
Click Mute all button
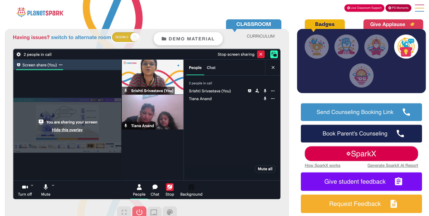click(265, 169)
